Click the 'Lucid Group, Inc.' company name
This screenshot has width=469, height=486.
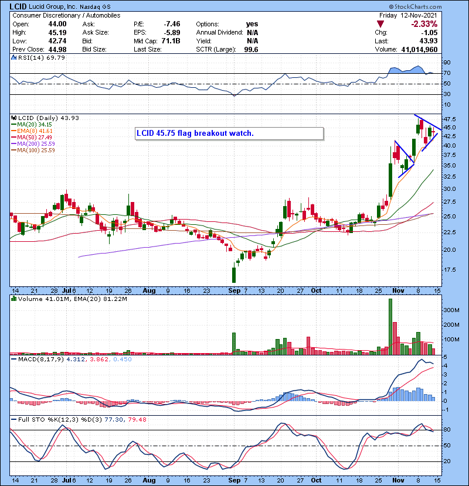point(53,6)
